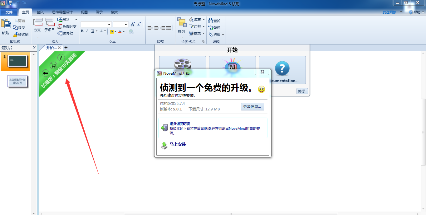The image size is (426, 215).
Task: Open the Fill (填充) dropdown
Action: [204, 20]
